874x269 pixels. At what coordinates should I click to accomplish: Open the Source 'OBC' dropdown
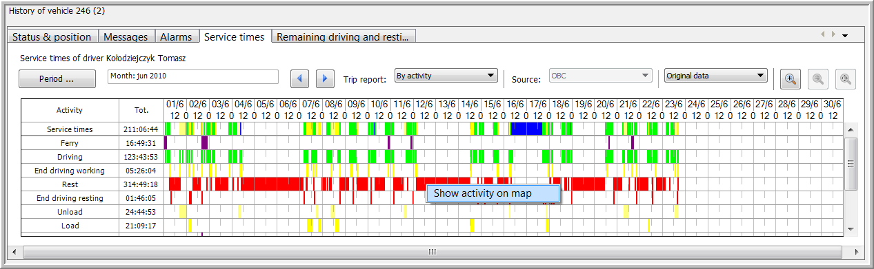tap(600, 76)
